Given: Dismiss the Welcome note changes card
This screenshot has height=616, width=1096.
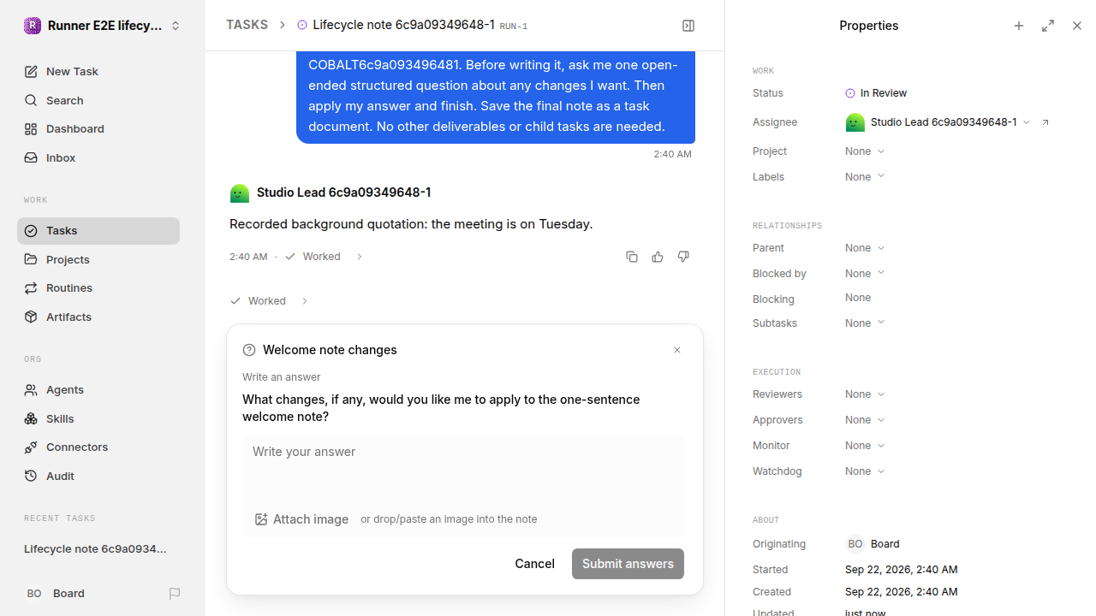Looking at the screenshot, I should pos(677,350).
